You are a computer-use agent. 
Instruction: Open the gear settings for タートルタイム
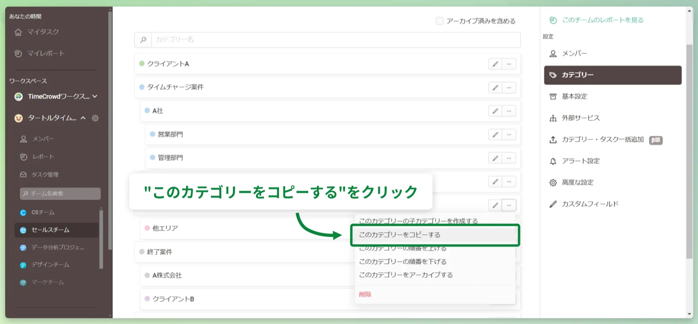95,118
